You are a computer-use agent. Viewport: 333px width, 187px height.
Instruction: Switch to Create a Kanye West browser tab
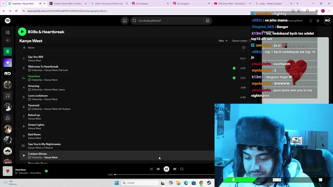pyautogui.click(x=68, y=4)
